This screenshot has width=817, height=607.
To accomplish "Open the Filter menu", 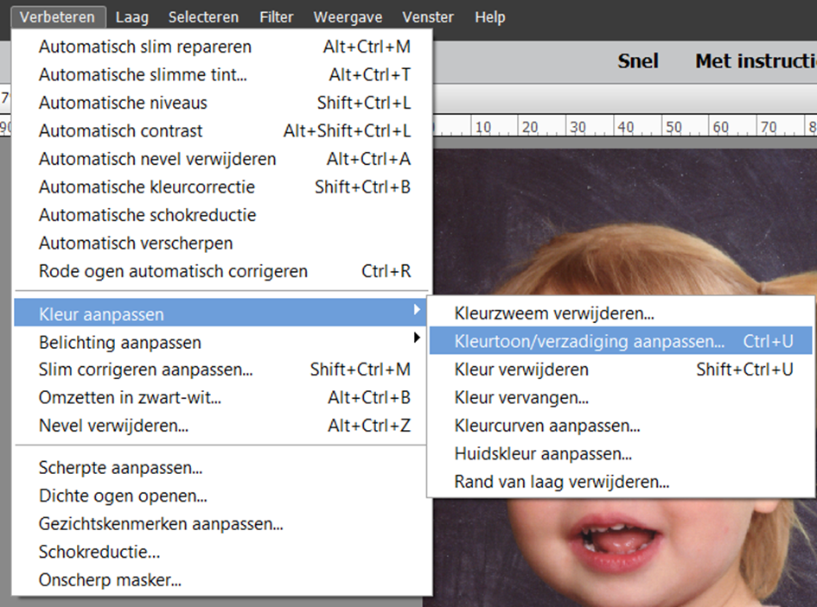I will click(x=277, y=17).
